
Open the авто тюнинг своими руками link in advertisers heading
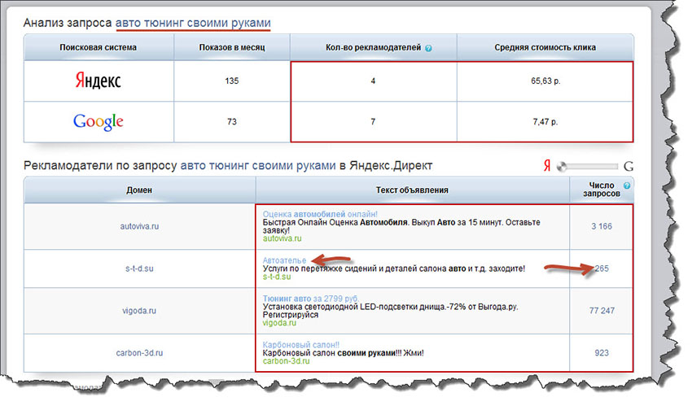pos(258,166)
